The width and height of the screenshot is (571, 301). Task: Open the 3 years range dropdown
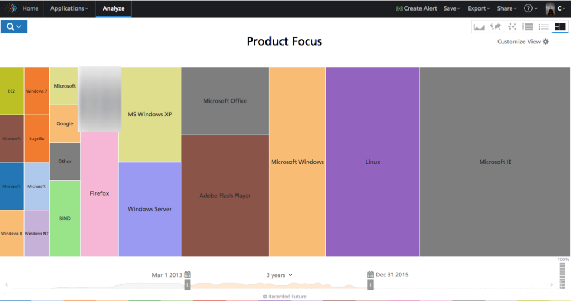click(x=279, y=275)
